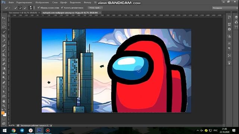Select the Pen tool
Viewport: 239px width, 134px height.
[4, 83]
